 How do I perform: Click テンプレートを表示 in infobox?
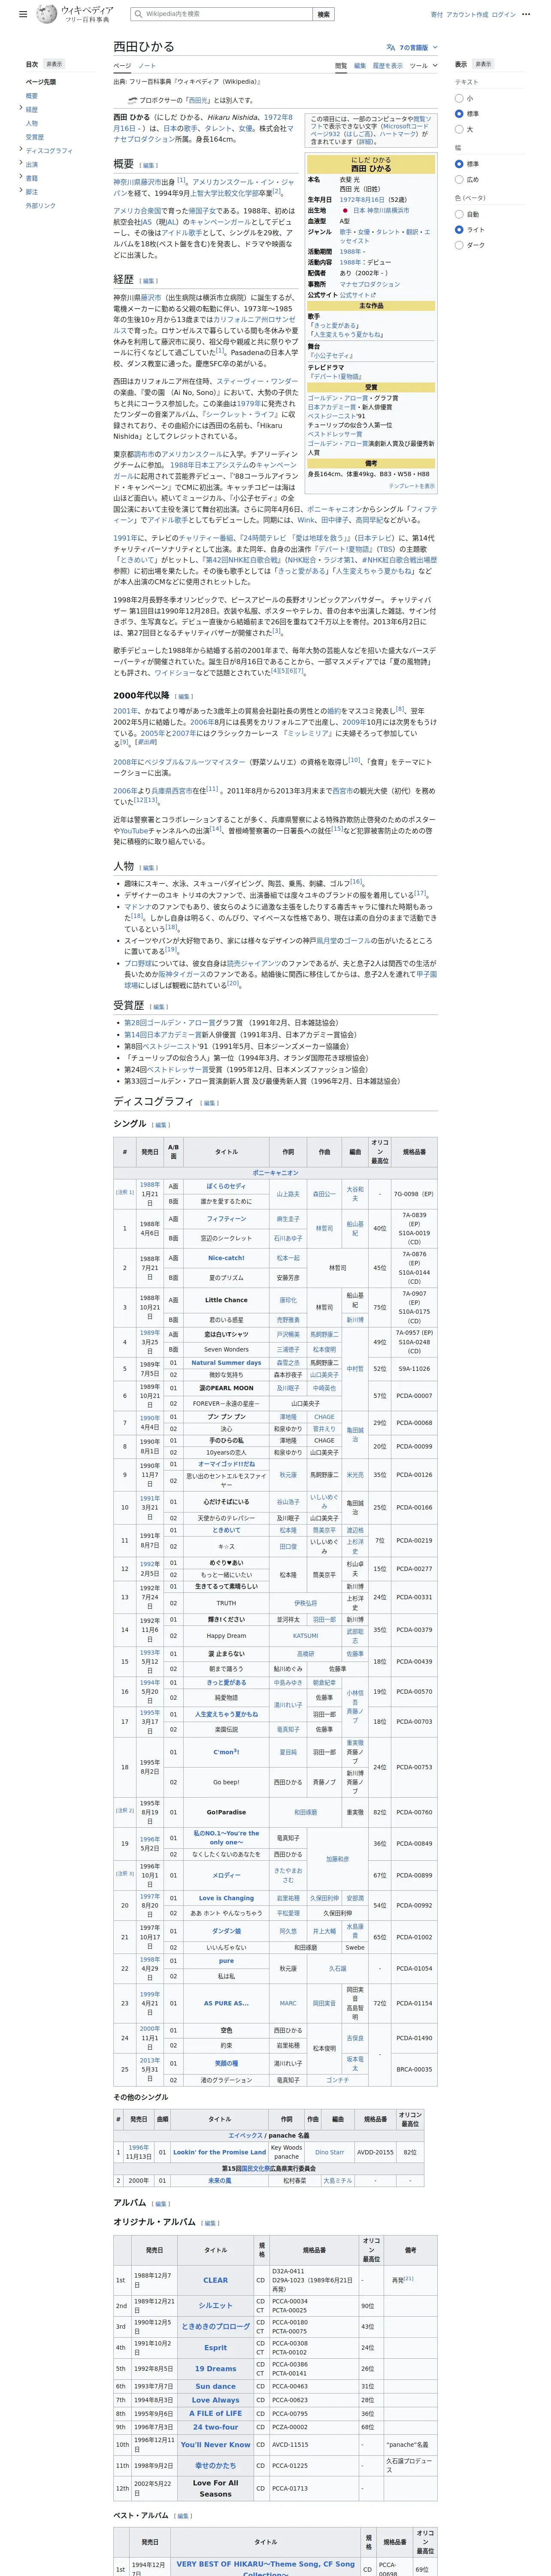pos(411,486)
